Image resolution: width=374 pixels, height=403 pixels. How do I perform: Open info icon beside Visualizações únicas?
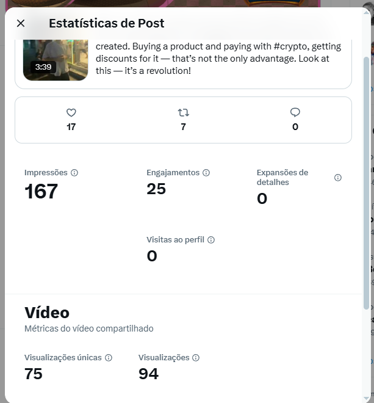109,358
